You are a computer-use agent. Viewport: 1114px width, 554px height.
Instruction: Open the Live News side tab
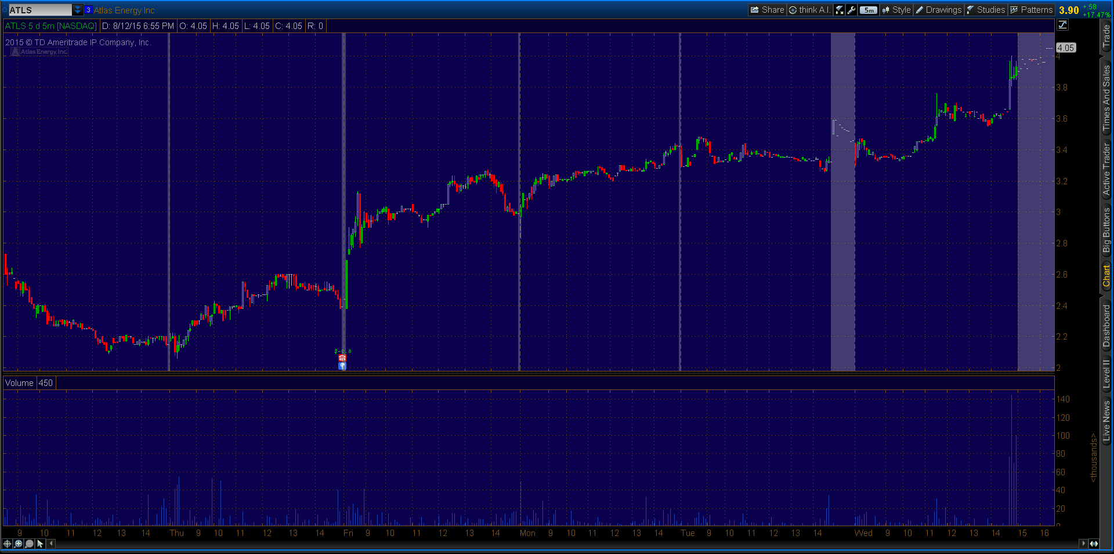[1106, 421]
